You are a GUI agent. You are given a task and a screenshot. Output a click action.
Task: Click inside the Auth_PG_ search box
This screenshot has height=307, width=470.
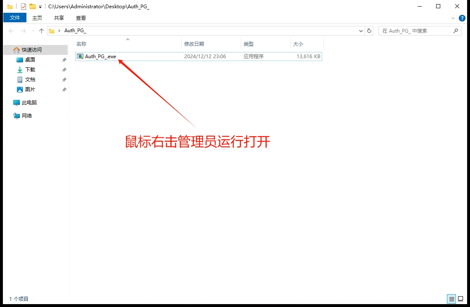413,31
